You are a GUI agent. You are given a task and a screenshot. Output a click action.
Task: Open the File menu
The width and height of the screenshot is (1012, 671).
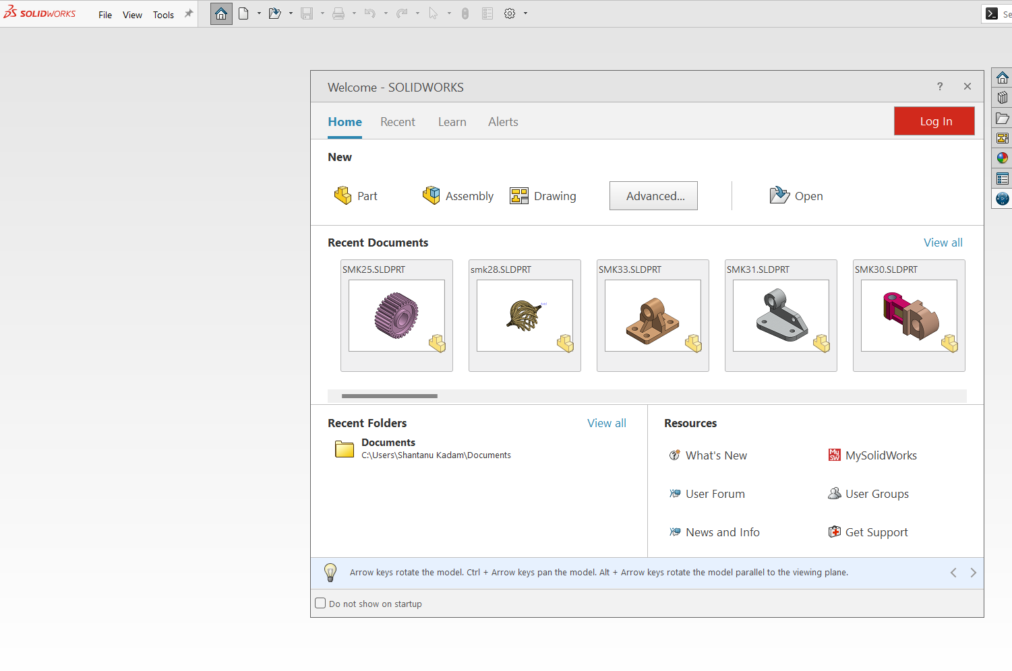click(105, 15)
